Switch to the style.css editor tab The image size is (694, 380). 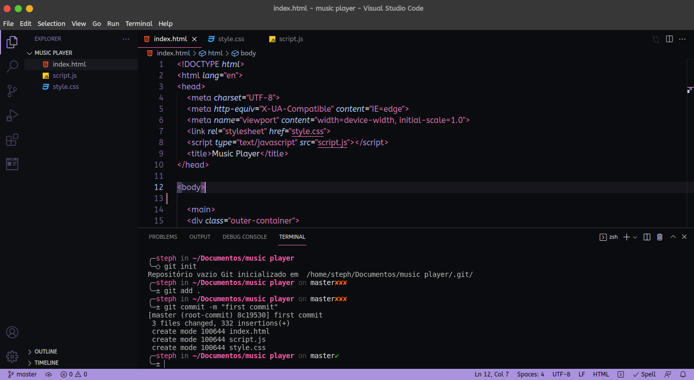[231, 39]
